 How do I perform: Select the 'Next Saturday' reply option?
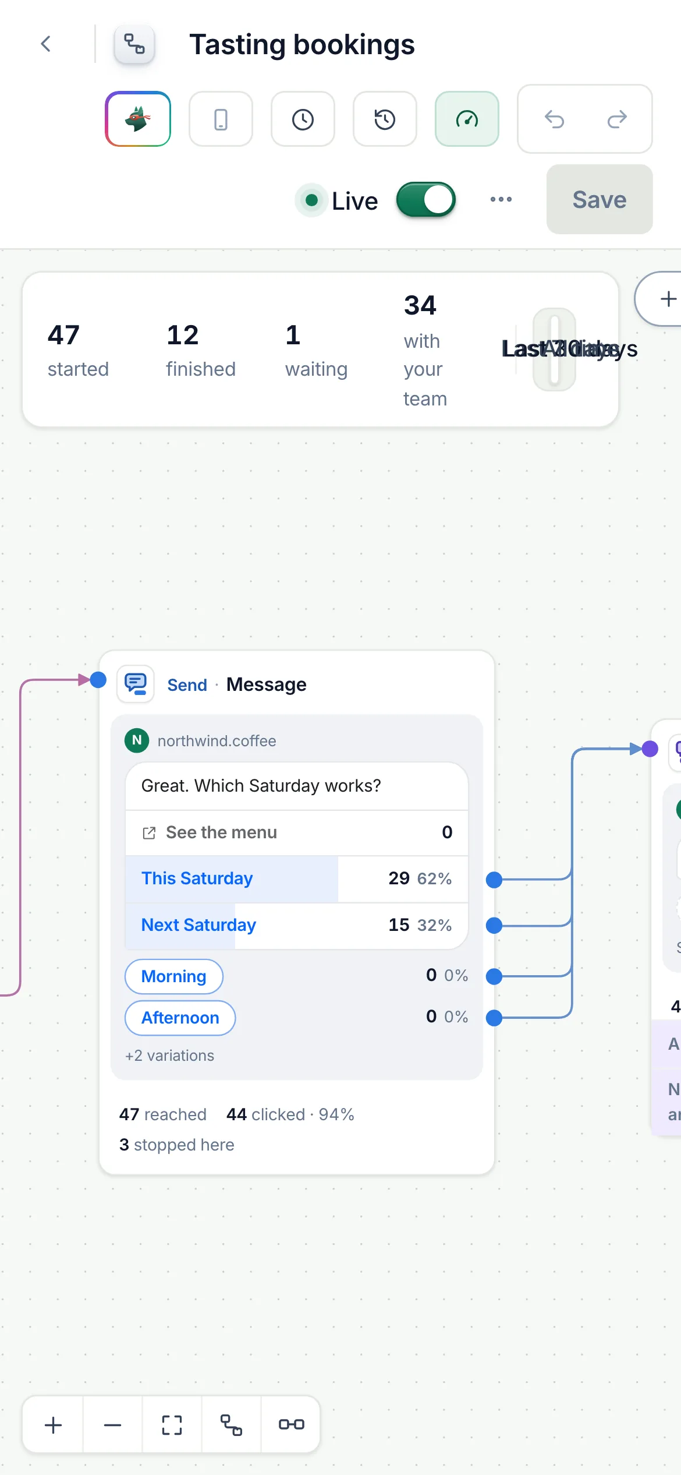pos(297,925)
